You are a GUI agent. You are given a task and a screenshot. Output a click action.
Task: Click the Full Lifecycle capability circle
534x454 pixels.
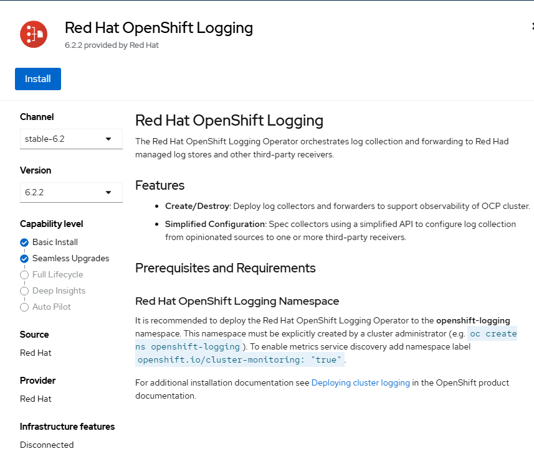24,274
